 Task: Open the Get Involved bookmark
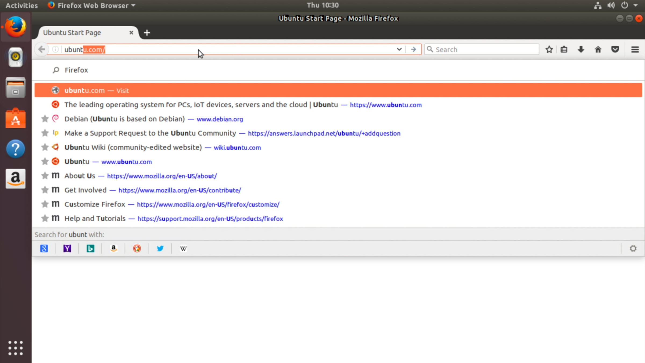[x=338, y=190]
